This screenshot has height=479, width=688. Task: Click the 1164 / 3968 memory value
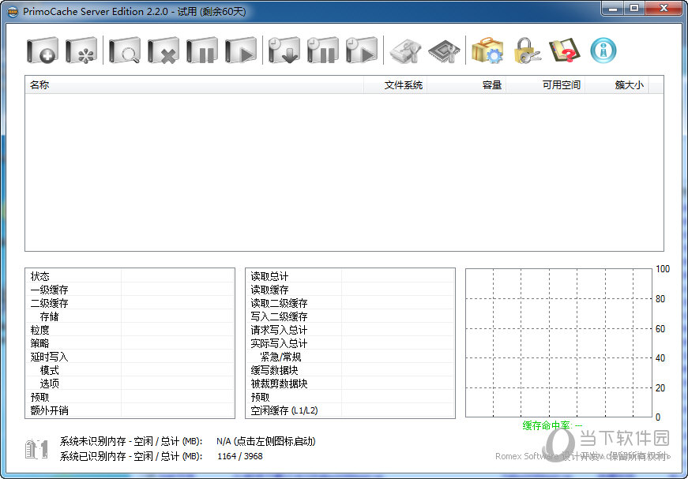coord(240,456)
